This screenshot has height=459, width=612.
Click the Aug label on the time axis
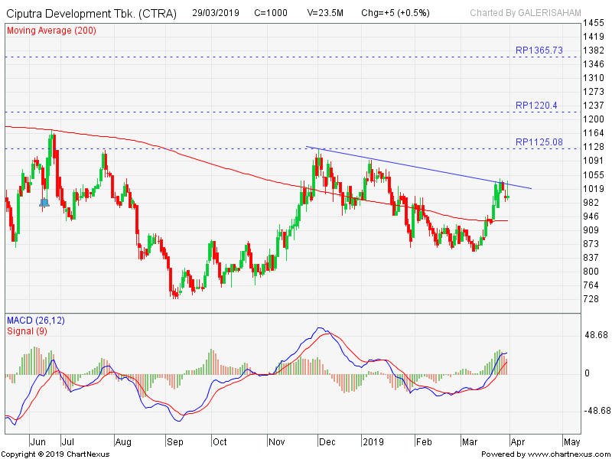click(123, 442)
